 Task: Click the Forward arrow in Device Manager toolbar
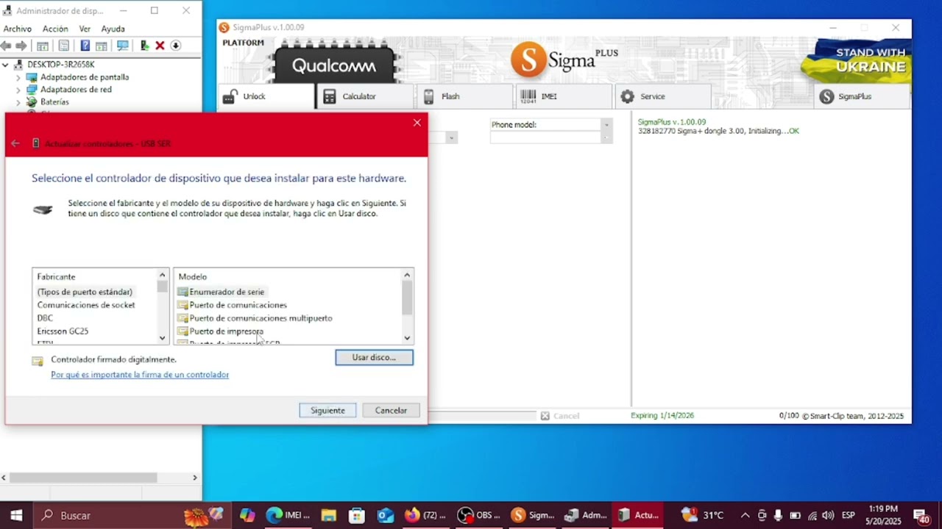click(x=21, y=46)
